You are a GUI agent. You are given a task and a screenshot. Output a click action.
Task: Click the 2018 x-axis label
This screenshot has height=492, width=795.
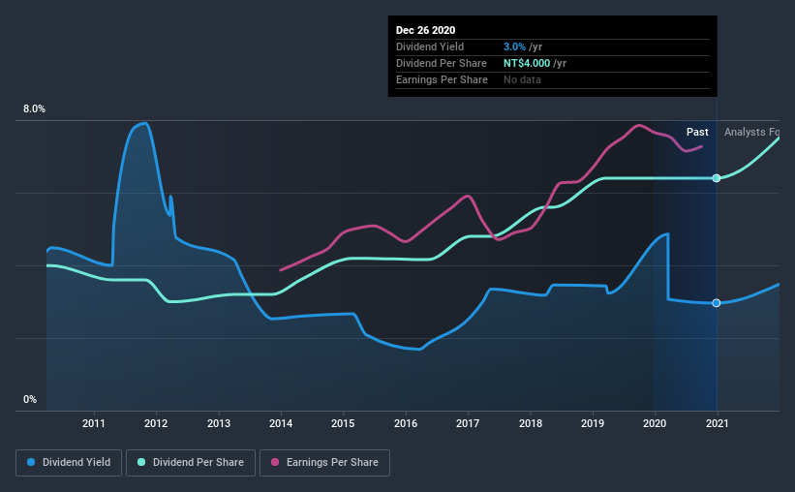click(x=531, y=423)
